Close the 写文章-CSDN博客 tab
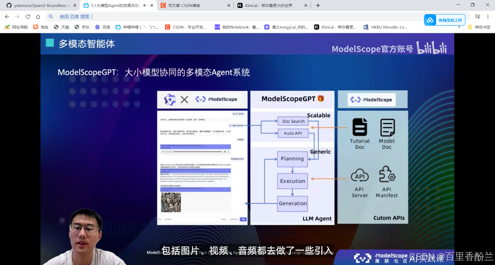Viewport: 495px width, 265px height. [229, 5]
